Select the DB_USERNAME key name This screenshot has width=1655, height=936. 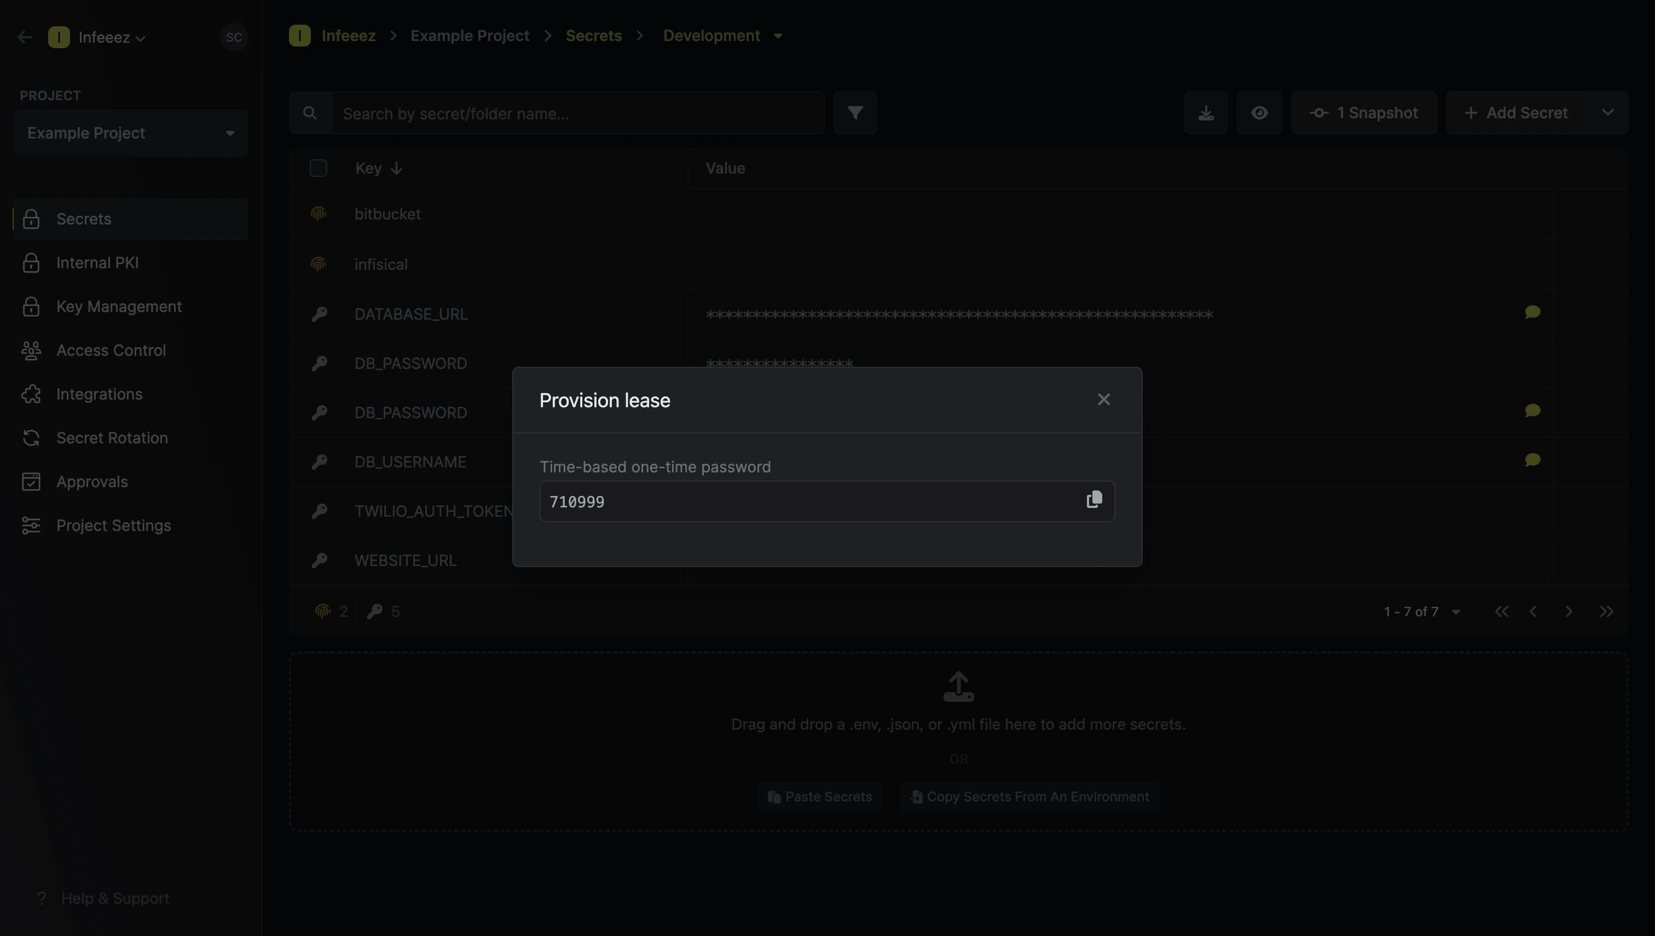[x=410, y=462]
